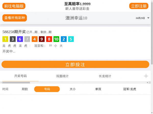Click the cyan number 5 ball
Image resolution: width=153 pixels, height=114 pixels.
click(x=71, y=39)
